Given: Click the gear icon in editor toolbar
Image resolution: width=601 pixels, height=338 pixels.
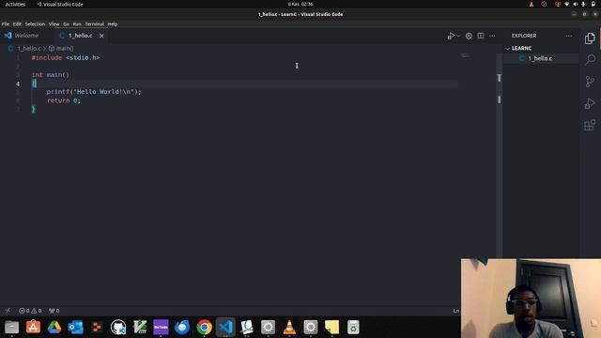Looking at the screenshot, I should coord(469,36).
